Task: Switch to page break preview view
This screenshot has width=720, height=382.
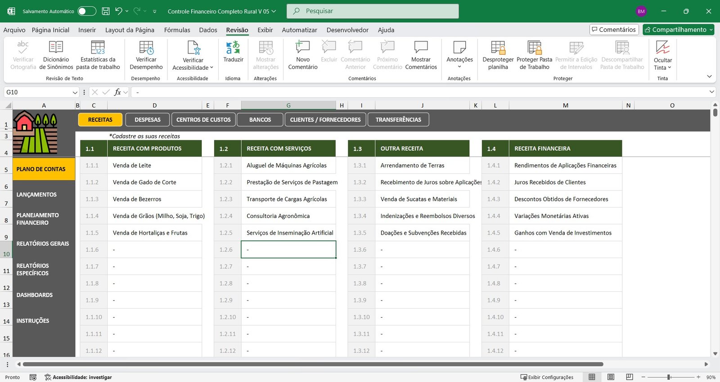Action: 630,377
